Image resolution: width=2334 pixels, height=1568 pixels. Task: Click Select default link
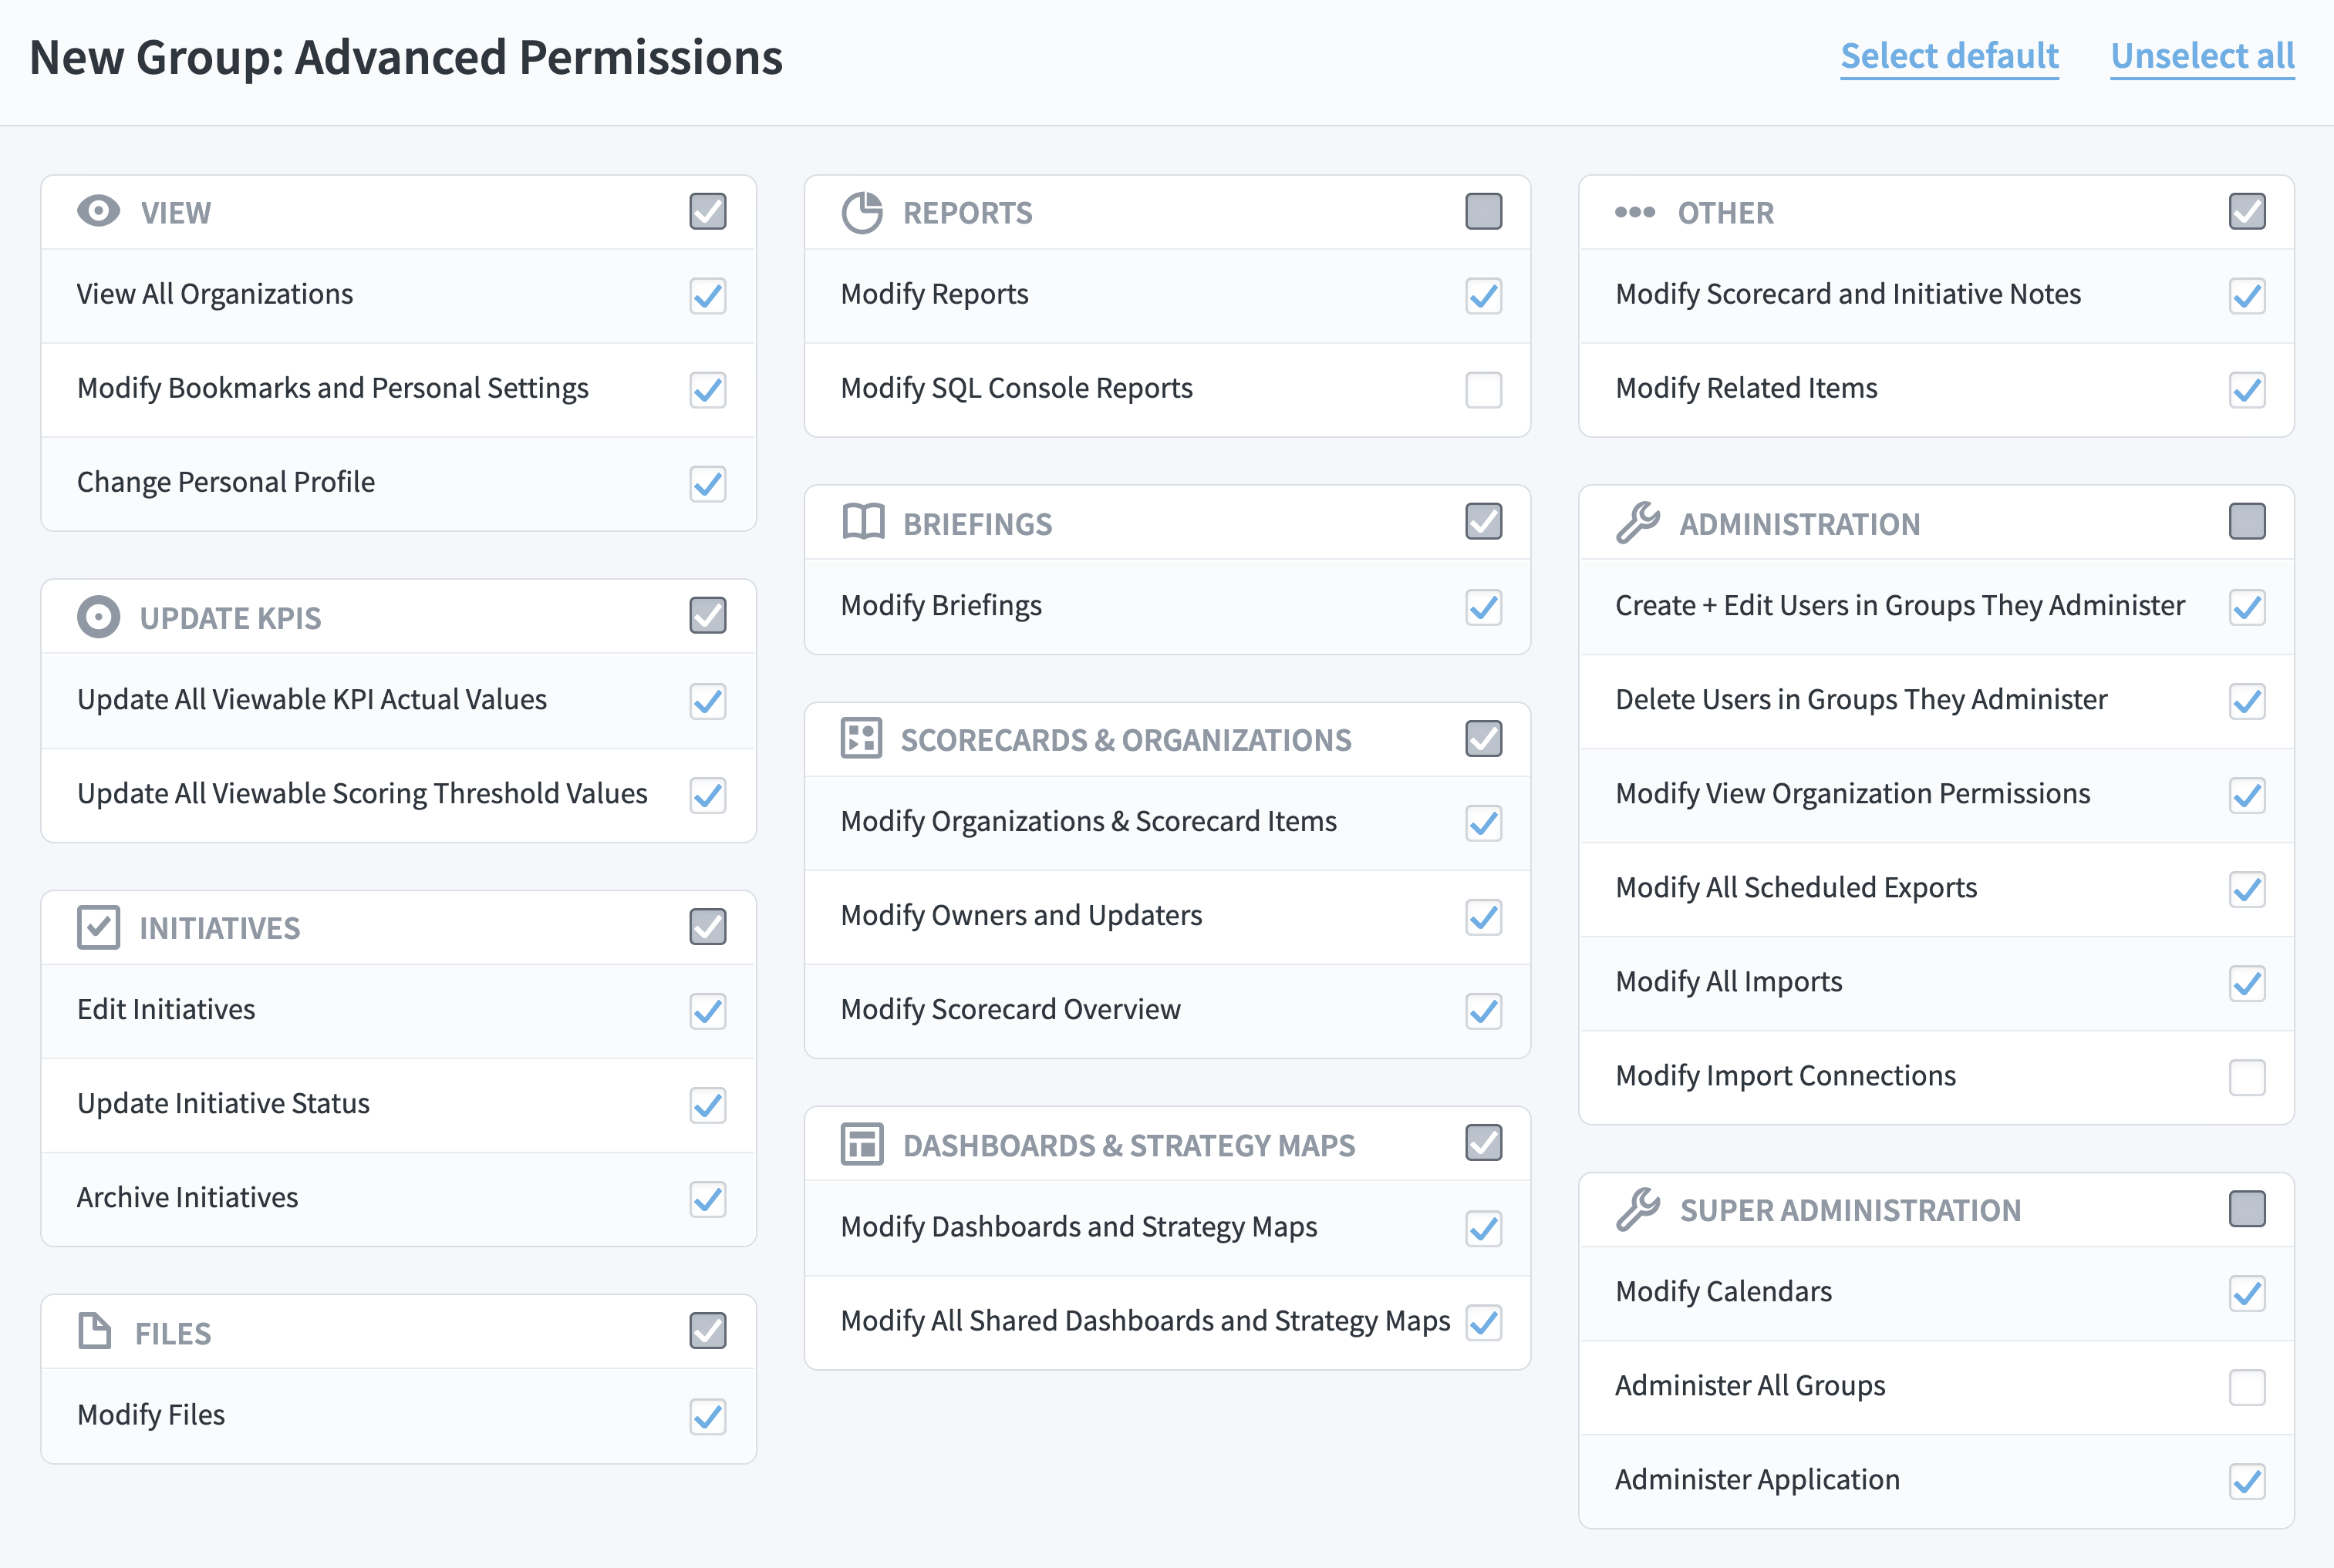pos(1949,56)
